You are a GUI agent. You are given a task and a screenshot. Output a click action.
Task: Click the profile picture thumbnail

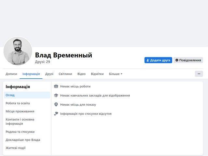[x=18, y=51]
